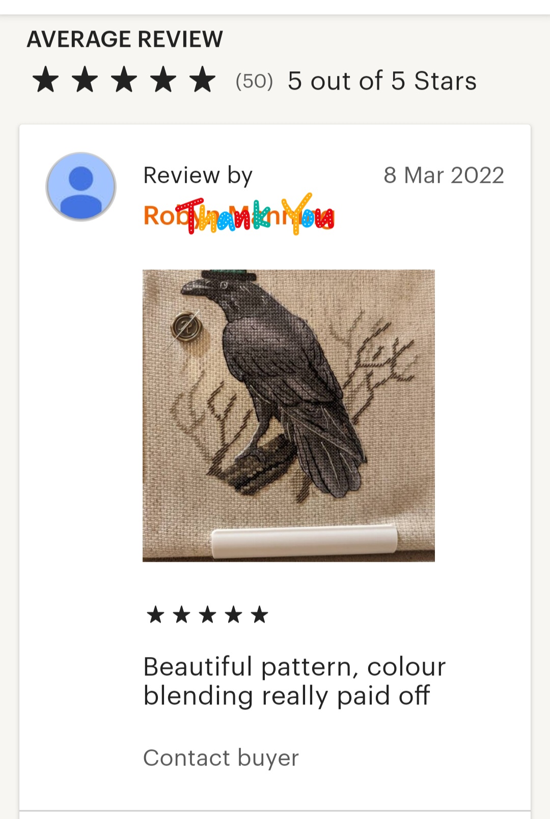The width and height of the screenshot is (550, 819).
Task: Click the AVERAGE REVIEW heading
Action: pos(125,39)
